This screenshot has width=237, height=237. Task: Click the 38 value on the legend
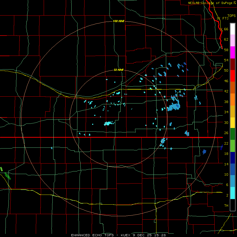[x=226, y=102]
